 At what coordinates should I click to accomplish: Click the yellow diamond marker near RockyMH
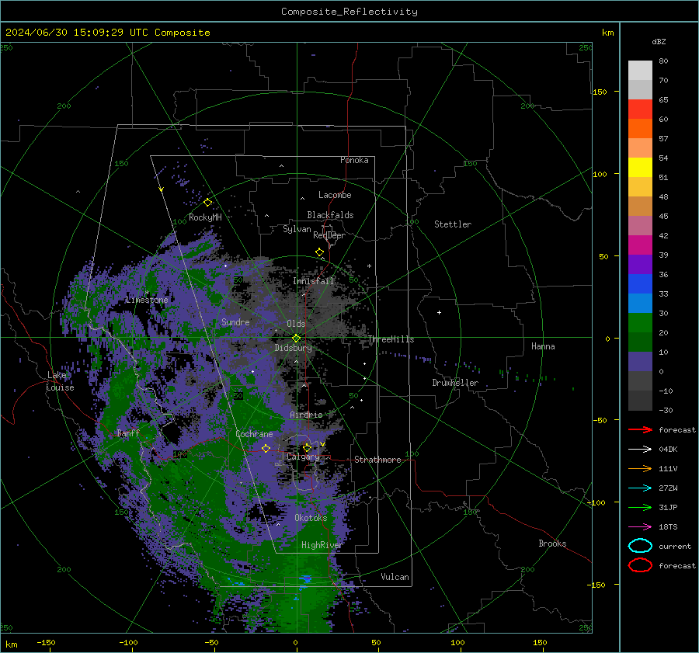[207, 203]
